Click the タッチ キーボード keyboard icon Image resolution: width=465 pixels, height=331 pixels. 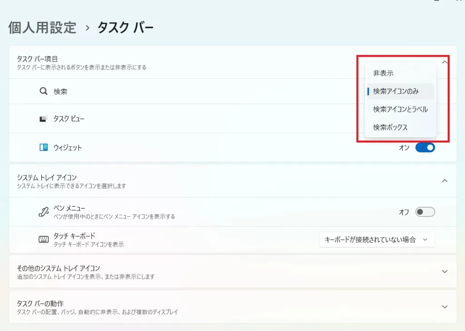(x=44, y=240)
